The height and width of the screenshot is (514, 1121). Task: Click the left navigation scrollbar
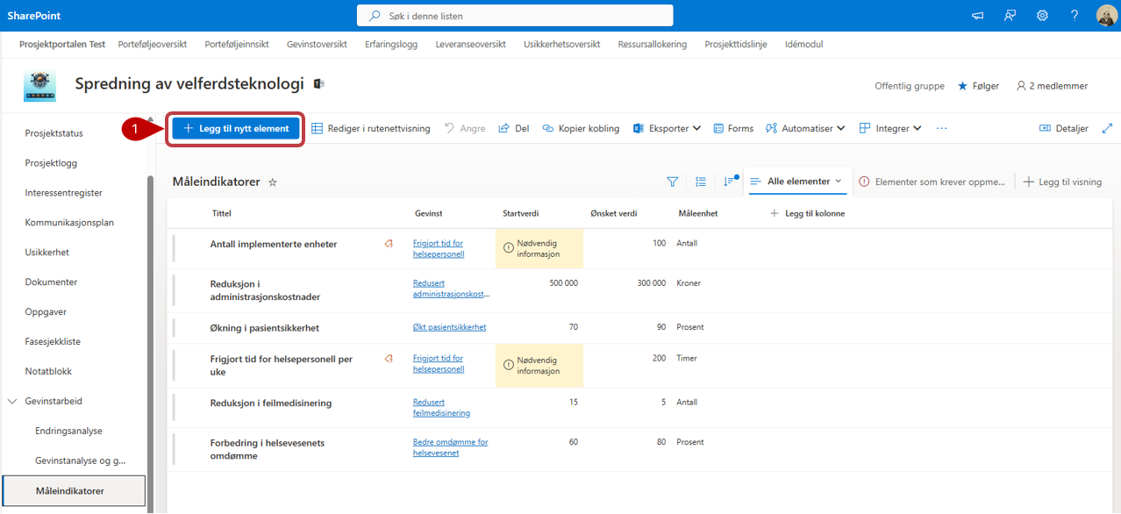click(x=150, y=333)
